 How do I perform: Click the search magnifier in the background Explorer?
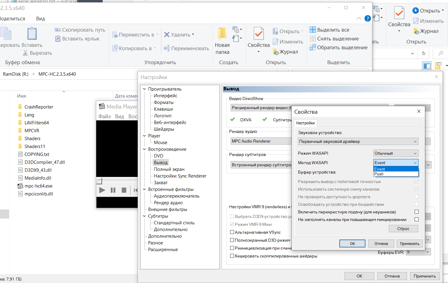[x=440, y=53]
